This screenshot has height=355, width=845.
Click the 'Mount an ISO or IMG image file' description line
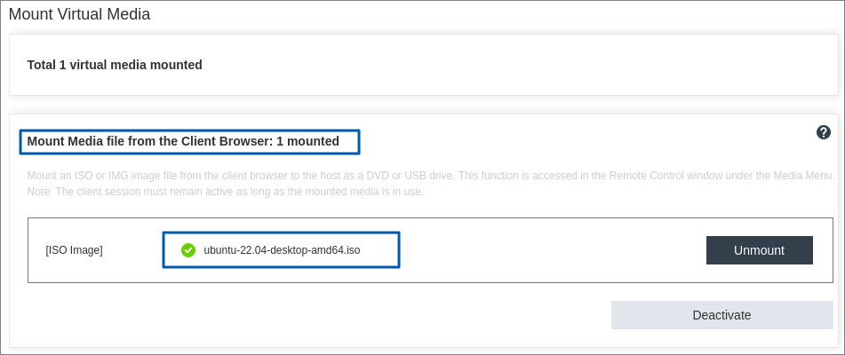(431, 176)
